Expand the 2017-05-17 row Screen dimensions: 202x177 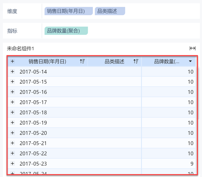click(13, 102)
